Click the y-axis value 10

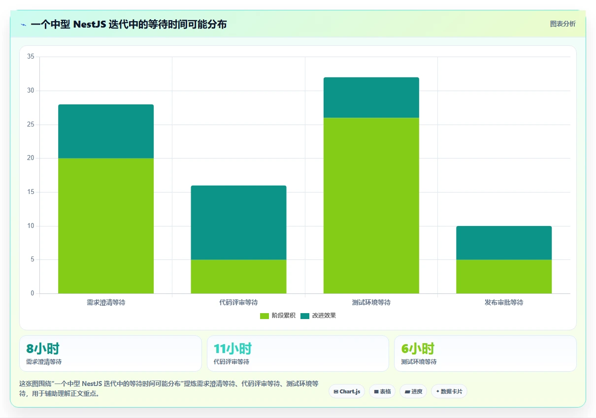(31, 226)
